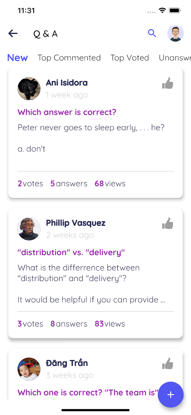191x415 pixels.
Task: Tap the back arrow icon
Action: (x=13, y=33)
